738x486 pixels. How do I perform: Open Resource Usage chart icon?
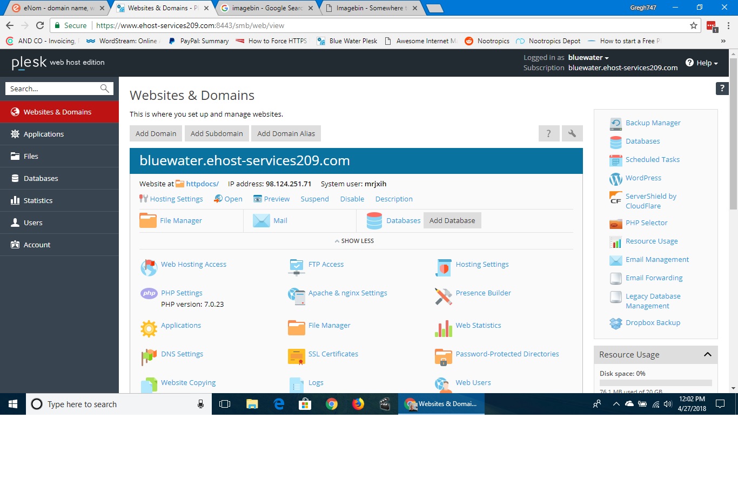[616, 242]
